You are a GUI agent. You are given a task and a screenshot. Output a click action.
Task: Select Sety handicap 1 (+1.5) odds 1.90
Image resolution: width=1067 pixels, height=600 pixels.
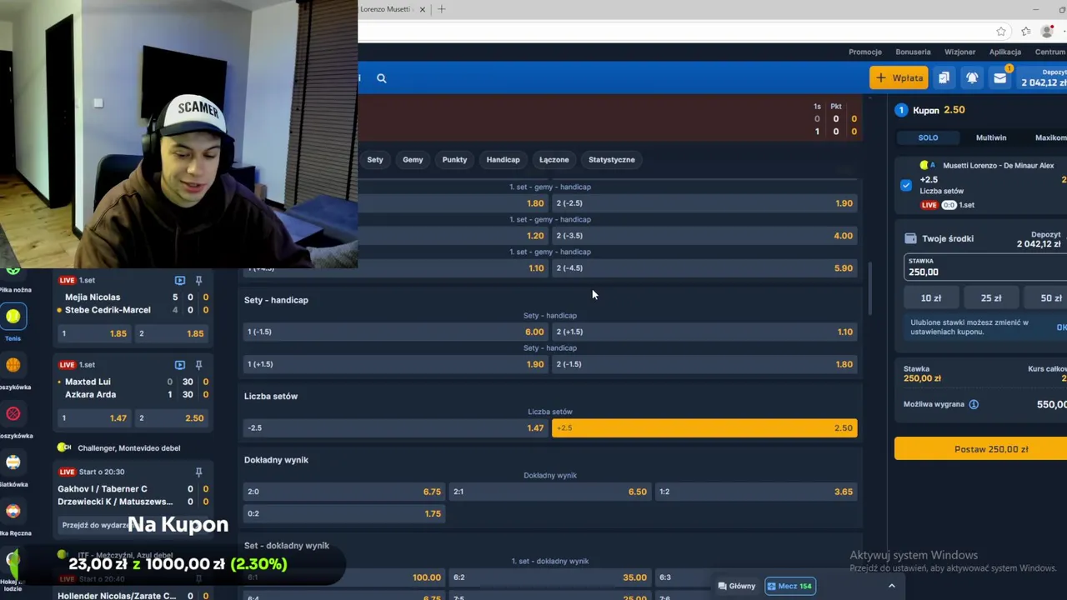pos(395,364)
